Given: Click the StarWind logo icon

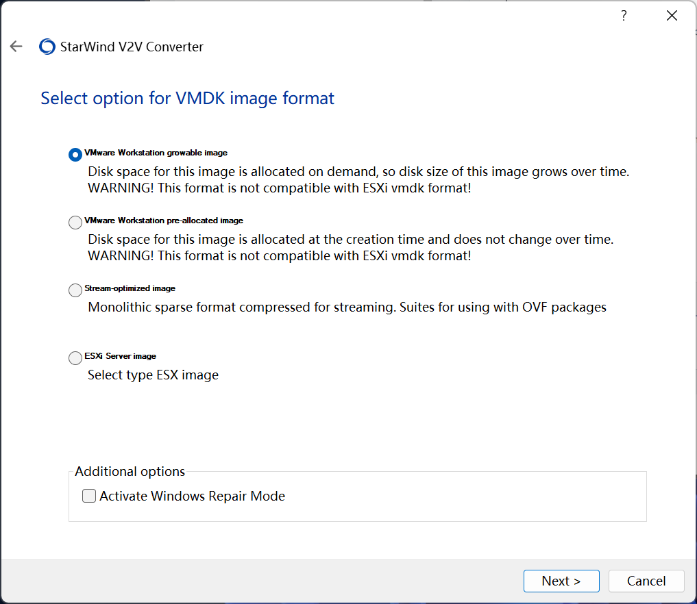Looking at the screenshot, I should (x=47, y=47).
